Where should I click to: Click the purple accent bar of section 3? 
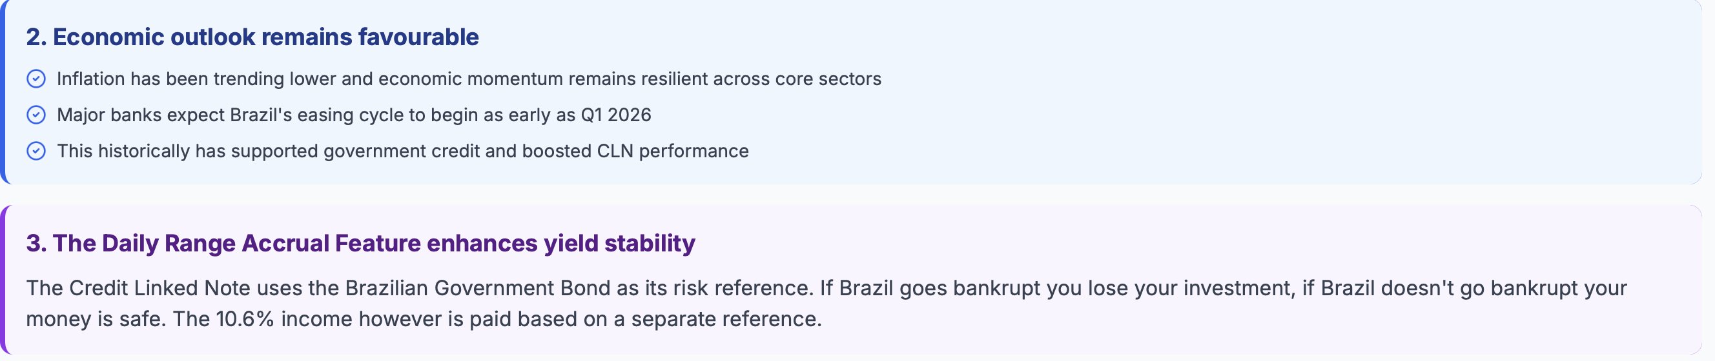click(x=3, y=279)
